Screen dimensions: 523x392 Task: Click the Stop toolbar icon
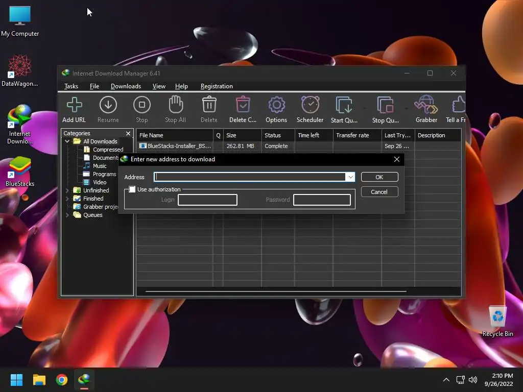142,105
